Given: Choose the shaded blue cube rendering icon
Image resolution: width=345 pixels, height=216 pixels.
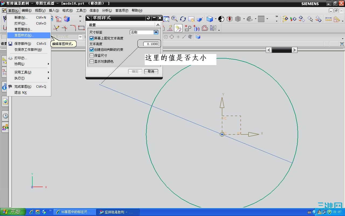Looking at the screenshot, I should pos(210,19).
